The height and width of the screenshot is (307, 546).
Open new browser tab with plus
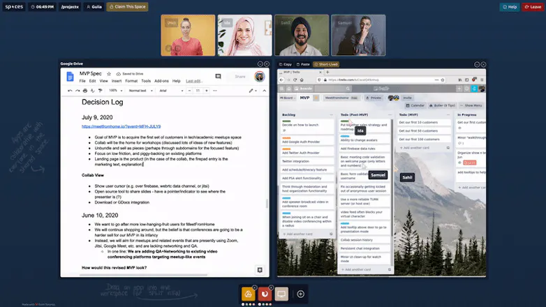(x=327, y=72)
